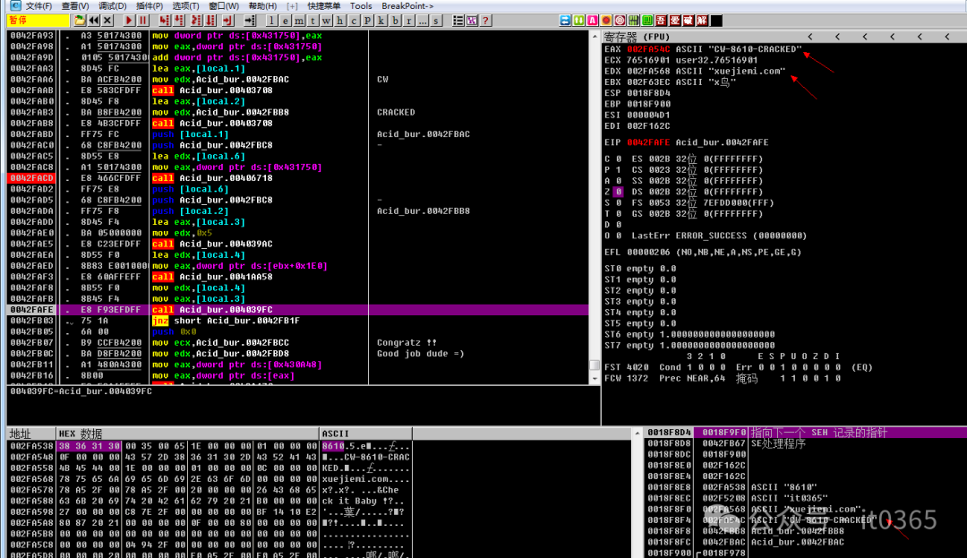Show the breakpoints window with the 'b' button
The image size is (967, 558).
coord(396,20)
